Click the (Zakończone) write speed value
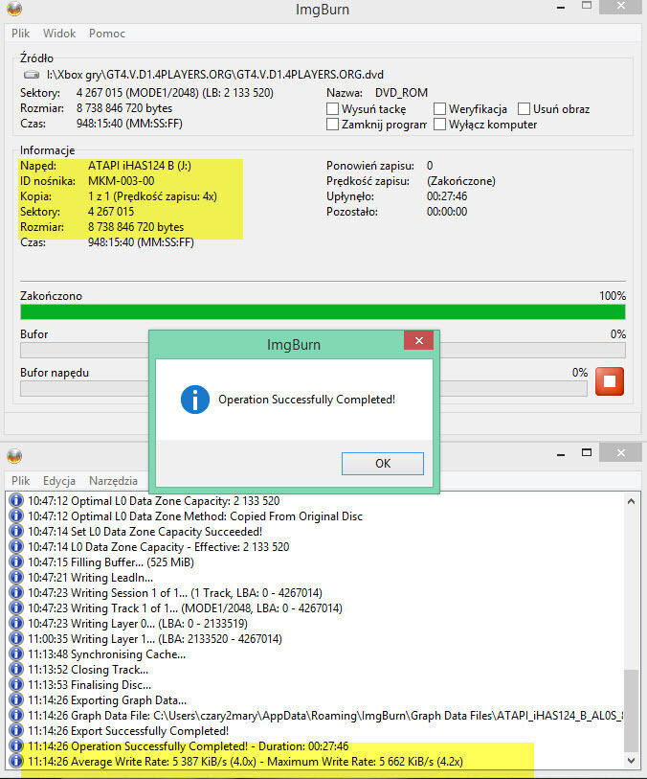Screen dimensions: 647x779 pos(461,181)
